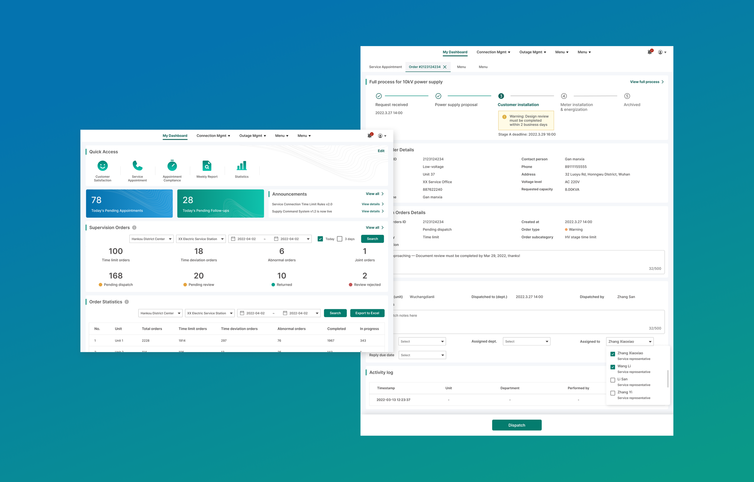Check Li San in assignee list
The width and height of the screenshot is (754, 482).
(x=613, y=380)
